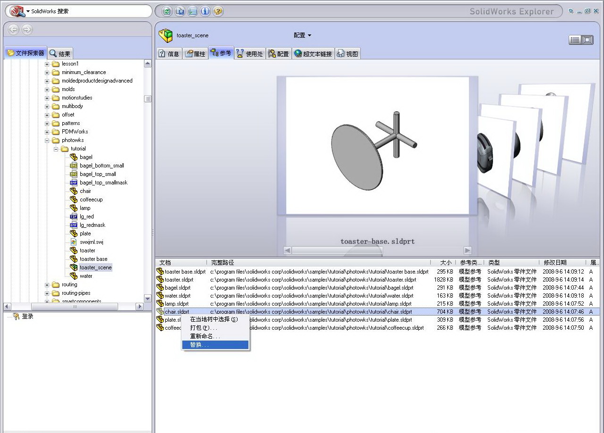Sort by the 文档 column header
Image resolution: width=604 pixels, height=433 pixels.
coord(181,263)
